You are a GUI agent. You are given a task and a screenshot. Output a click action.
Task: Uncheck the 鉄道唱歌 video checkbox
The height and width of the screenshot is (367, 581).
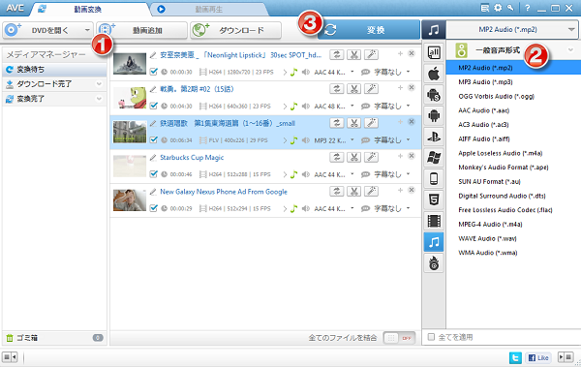(x=153, y=139)
